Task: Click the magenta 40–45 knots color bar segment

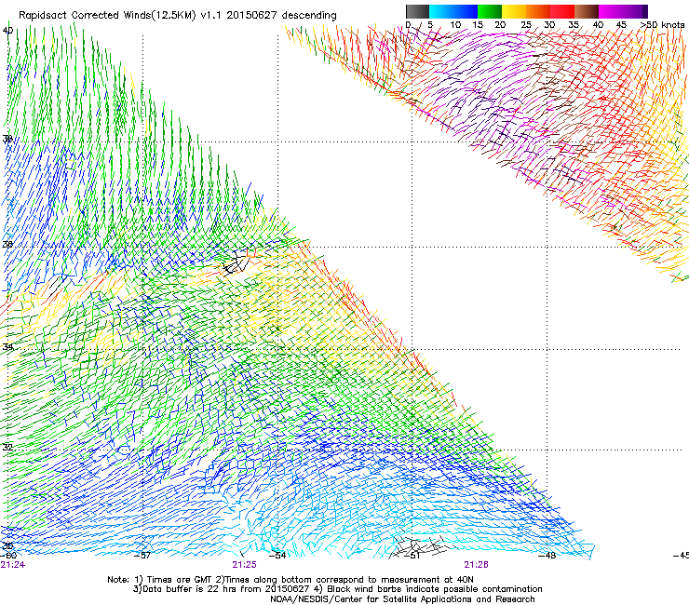Action: [611, 11]
